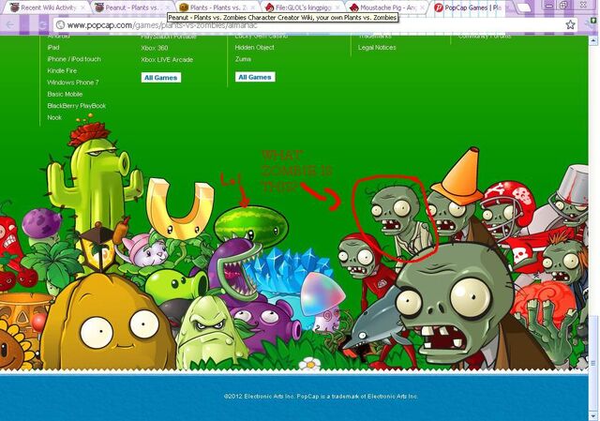Click All Games button under Xbox LIVE Arcade

coord(160,78)
